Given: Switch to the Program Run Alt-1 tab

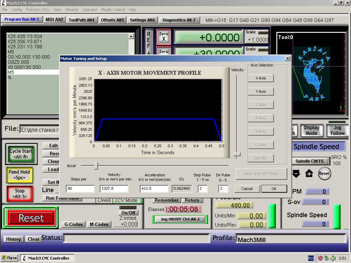Looking at the screenshot, I should pyautogui.click(x=22, y=19).
